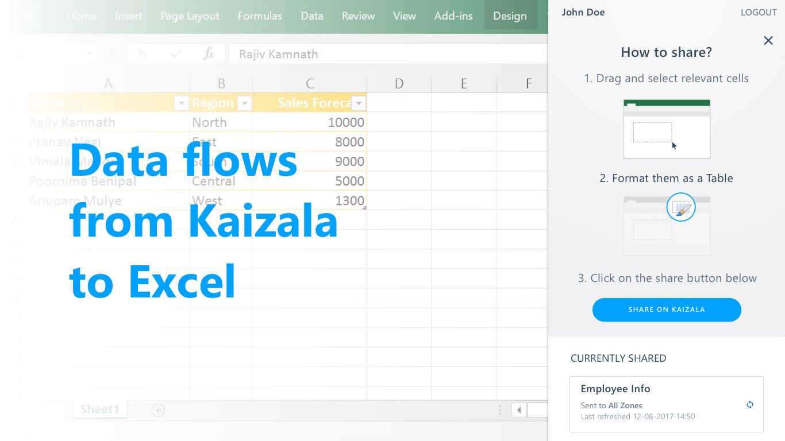Switch to Page Layout tab
The image size is (785, 441).
[190, 16]
